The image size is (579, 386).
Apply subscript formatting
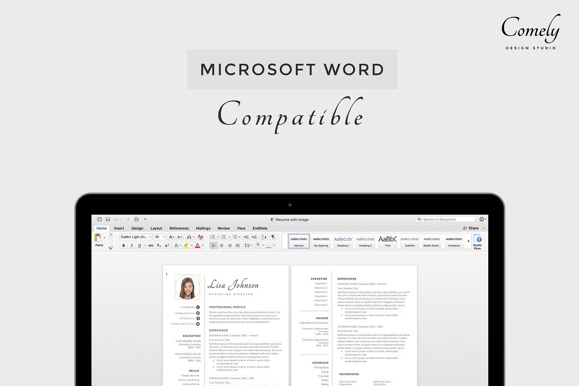coord(159,245)
